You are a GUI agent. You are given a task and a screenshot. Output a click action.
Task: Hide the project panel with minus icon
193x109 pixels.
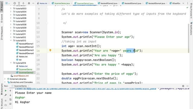pos(33,3)
